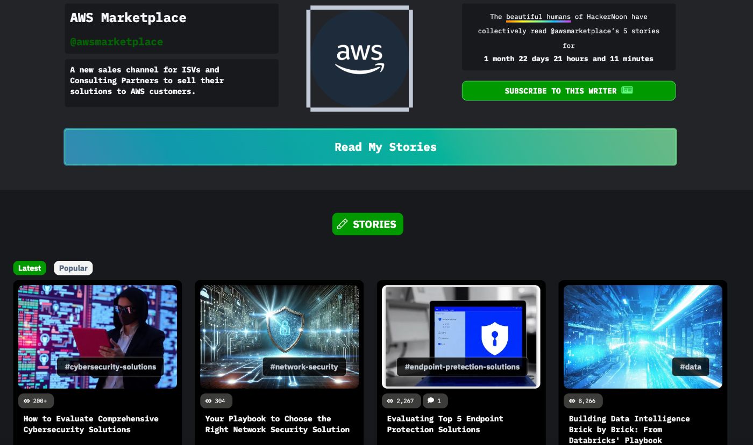Click the STORIES section badge

368,224
